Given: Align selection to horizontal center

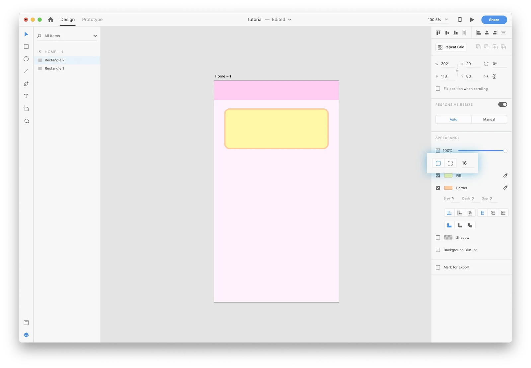Looking at the screenshot, I should tap(487, 33).
